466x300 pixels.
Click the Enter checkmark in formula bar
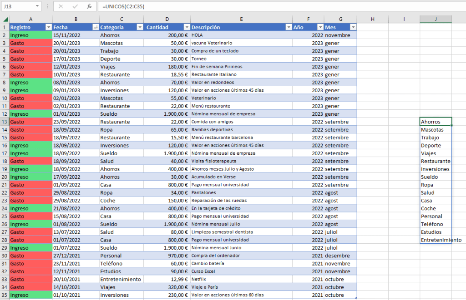pos(75,7)
